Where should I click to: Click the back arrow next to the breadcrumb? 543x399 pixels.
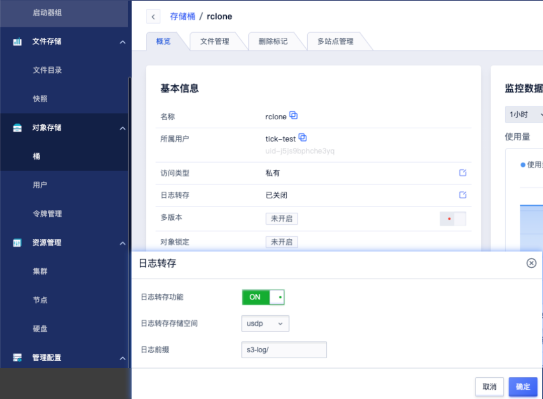click(153, 16)
